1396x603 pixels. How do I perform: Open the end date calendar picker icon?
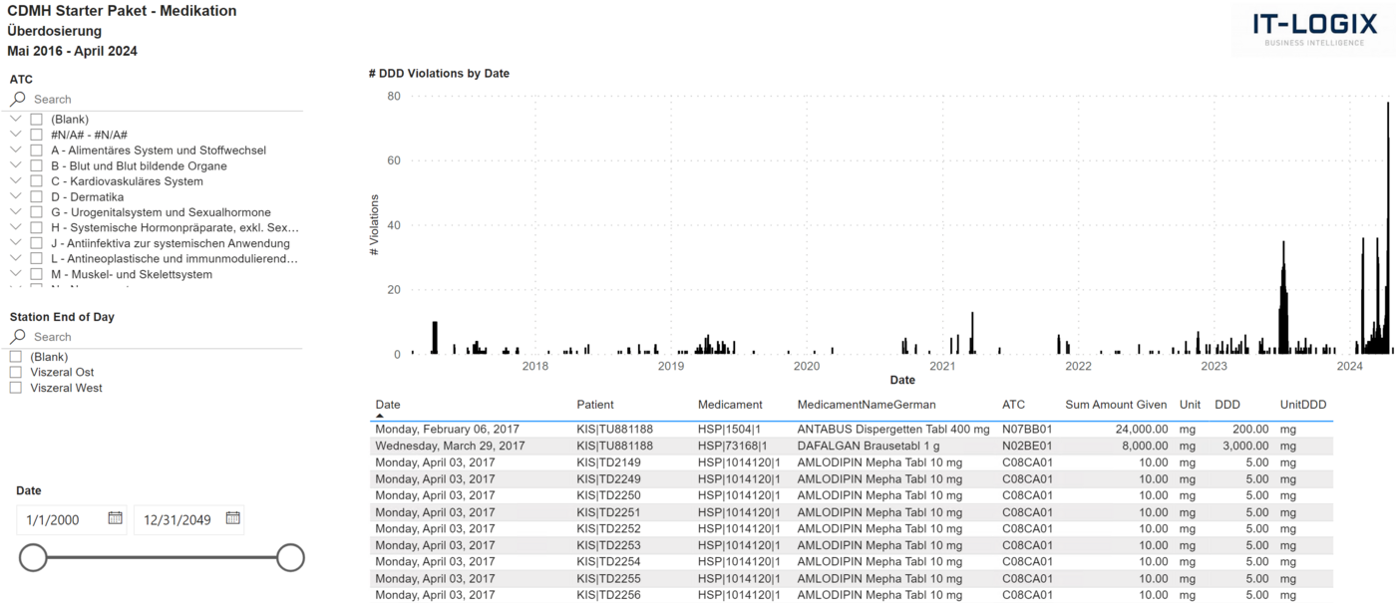coord(232,518)
